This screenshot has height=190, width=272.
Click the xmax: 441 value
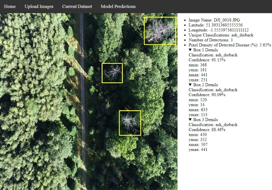tap(198, 75)
